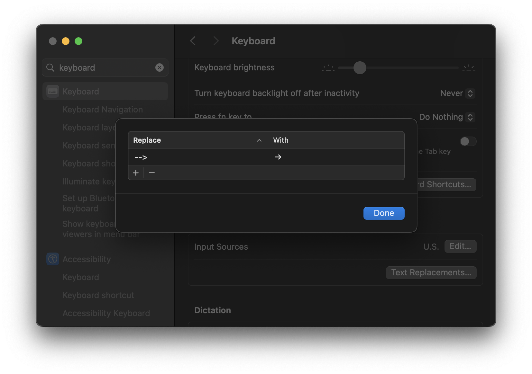Viewport: 532px width, 374px height.
Task: Toggle sort order on Replace column
Action: pos(259,140)
